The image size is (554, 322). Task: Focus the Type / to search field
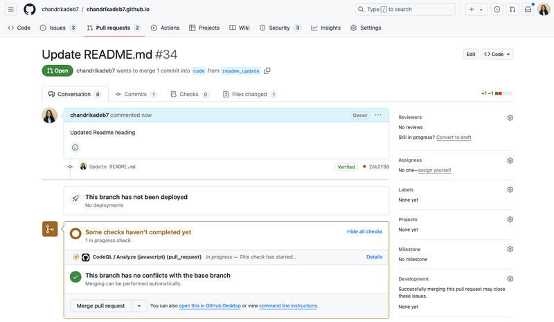tap(405, 9)
